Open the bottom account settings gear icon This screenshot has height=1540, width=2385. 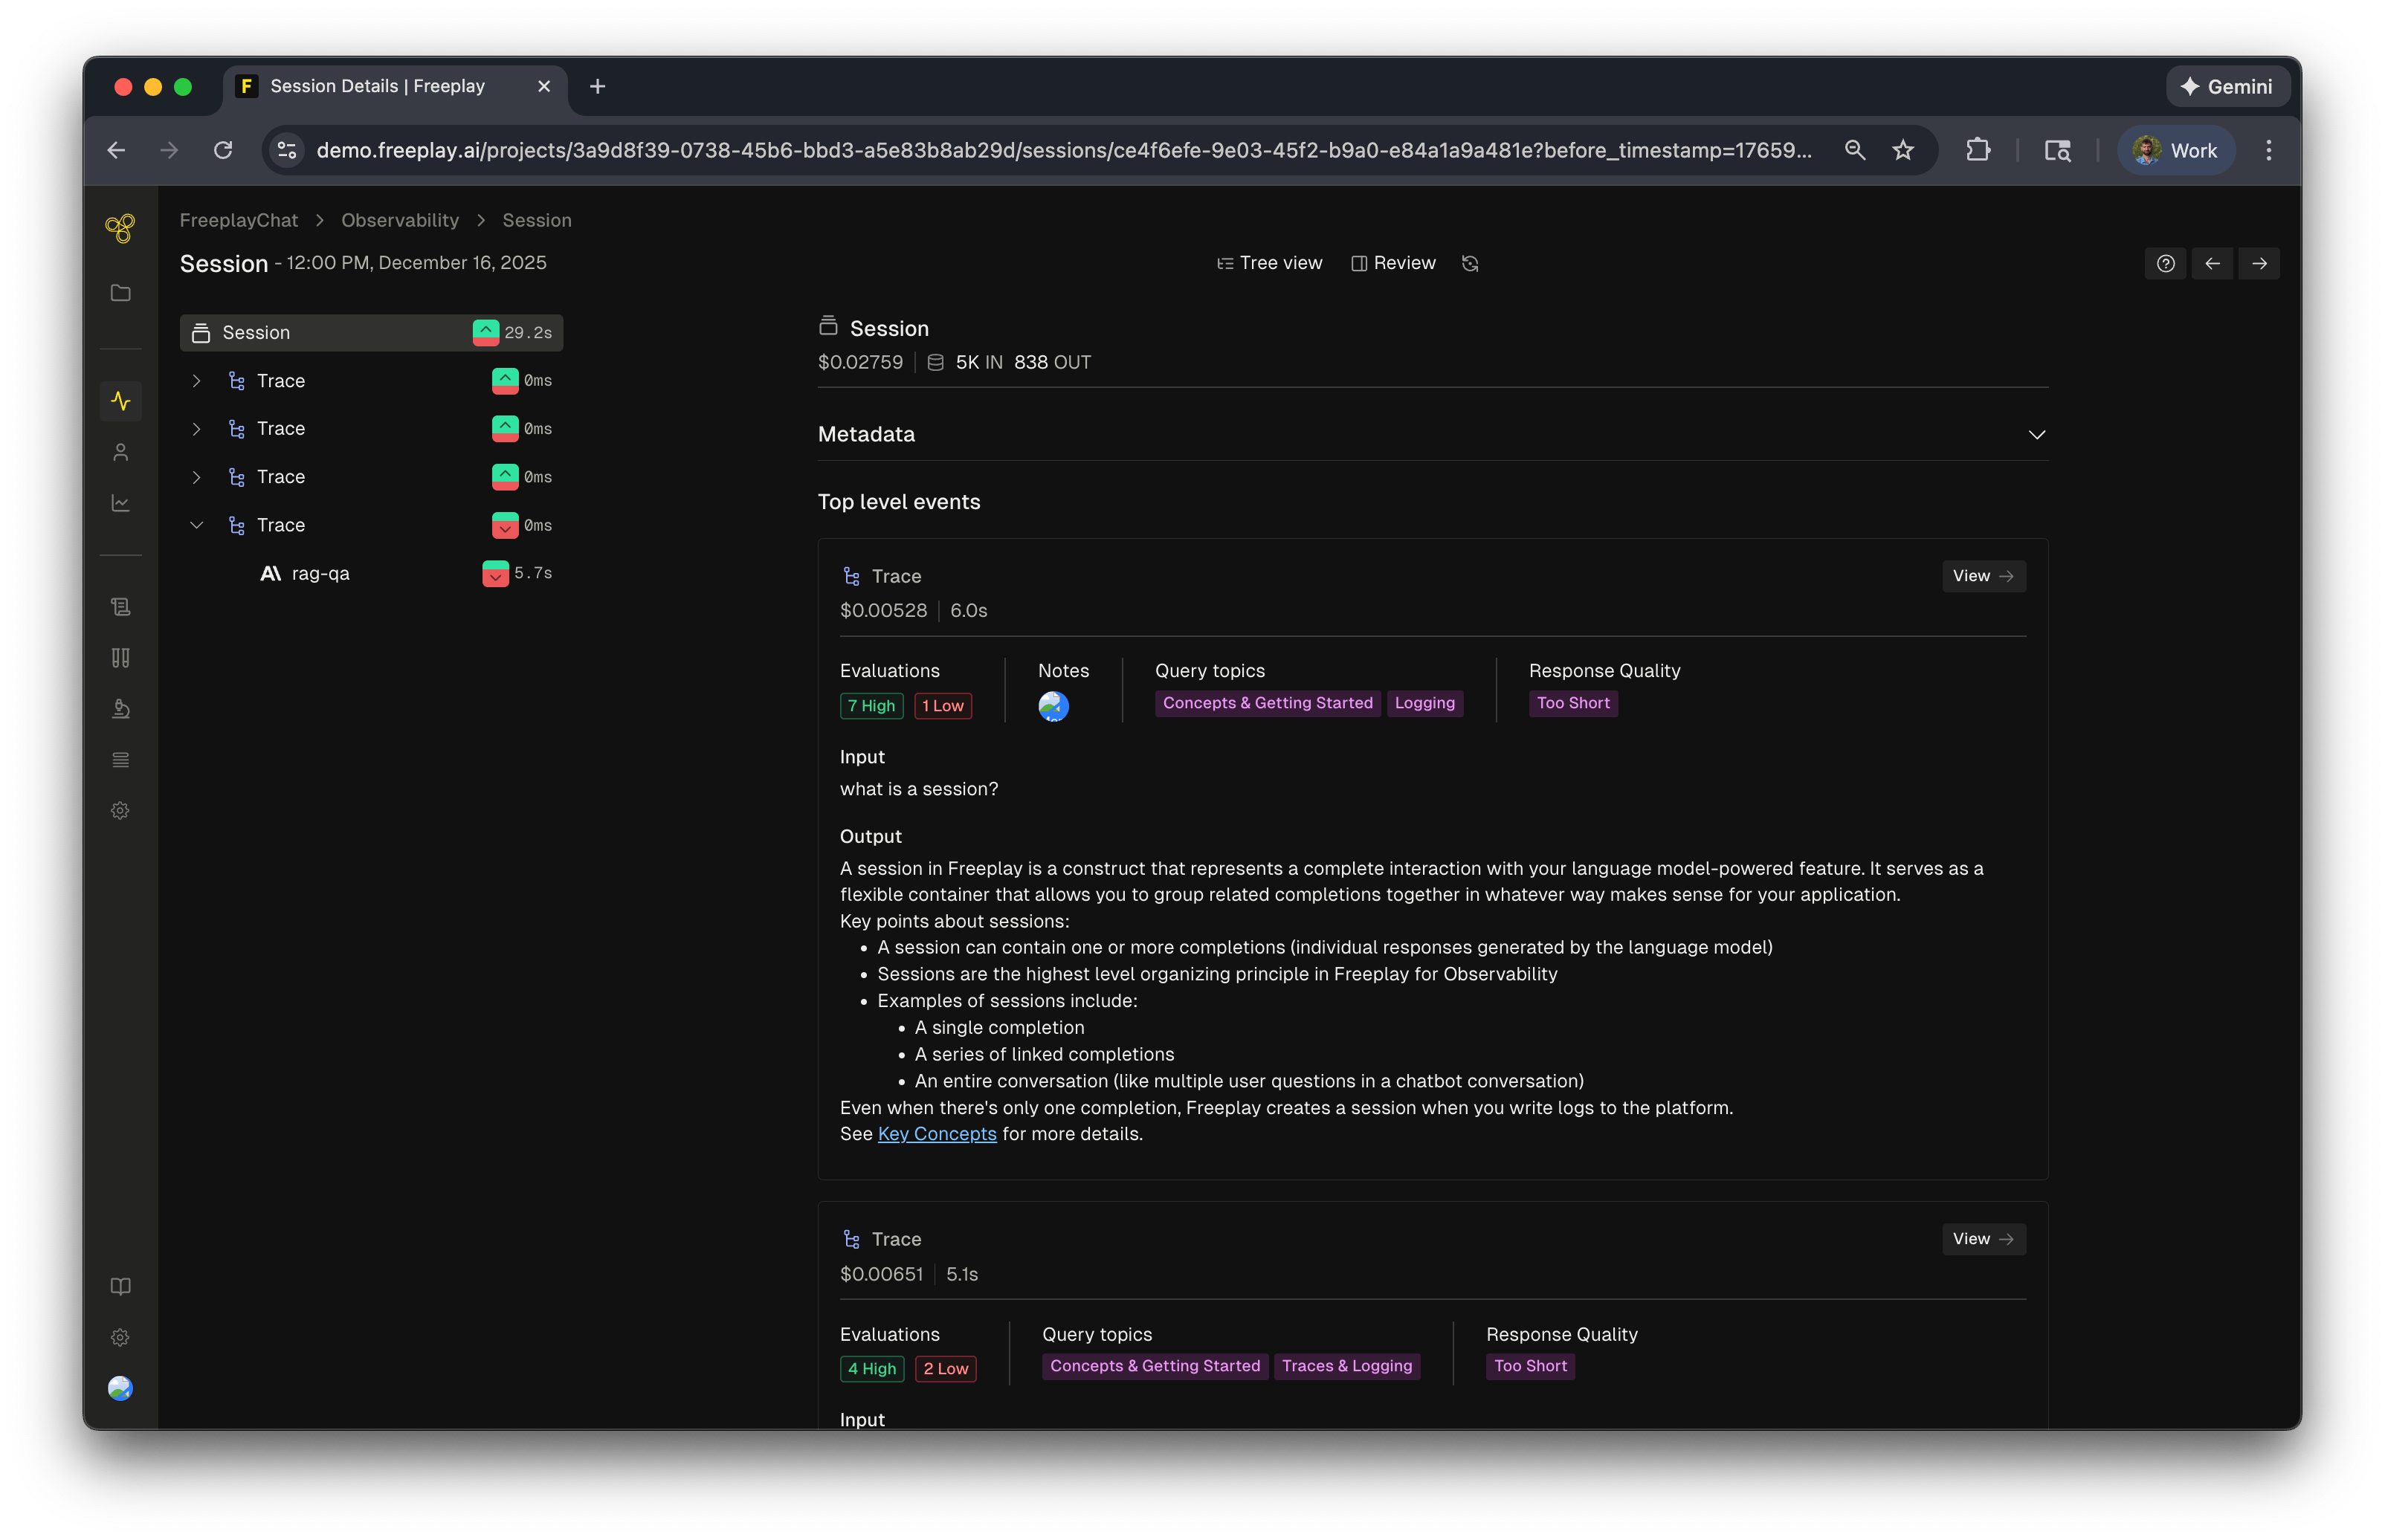pos(120,1337)
